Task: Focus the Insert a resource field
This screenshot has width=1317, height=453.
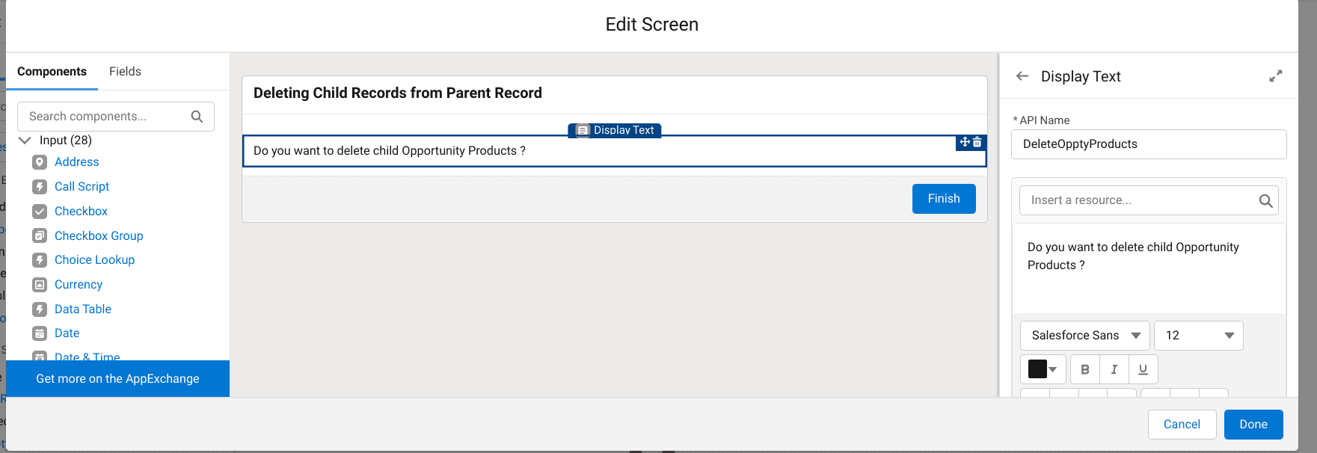Action: click(x=1149, y=200)
